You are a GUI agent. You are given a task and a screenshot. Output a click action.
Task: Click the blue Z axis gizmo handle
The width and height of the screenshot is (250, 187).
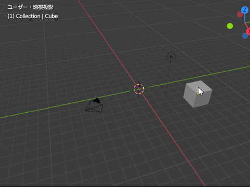coord(245,10)
